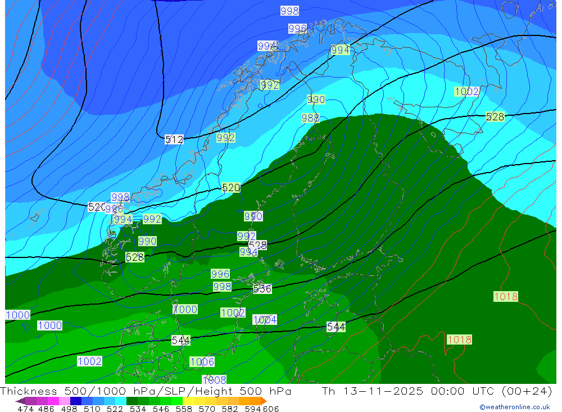
Task: Select the brightest green swatch above 558
Action: point(177,401)
